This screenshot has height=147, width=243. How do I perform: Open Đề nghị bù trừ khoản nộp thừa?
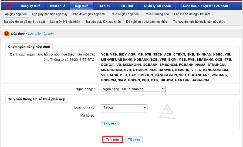[x=147, y=22]
